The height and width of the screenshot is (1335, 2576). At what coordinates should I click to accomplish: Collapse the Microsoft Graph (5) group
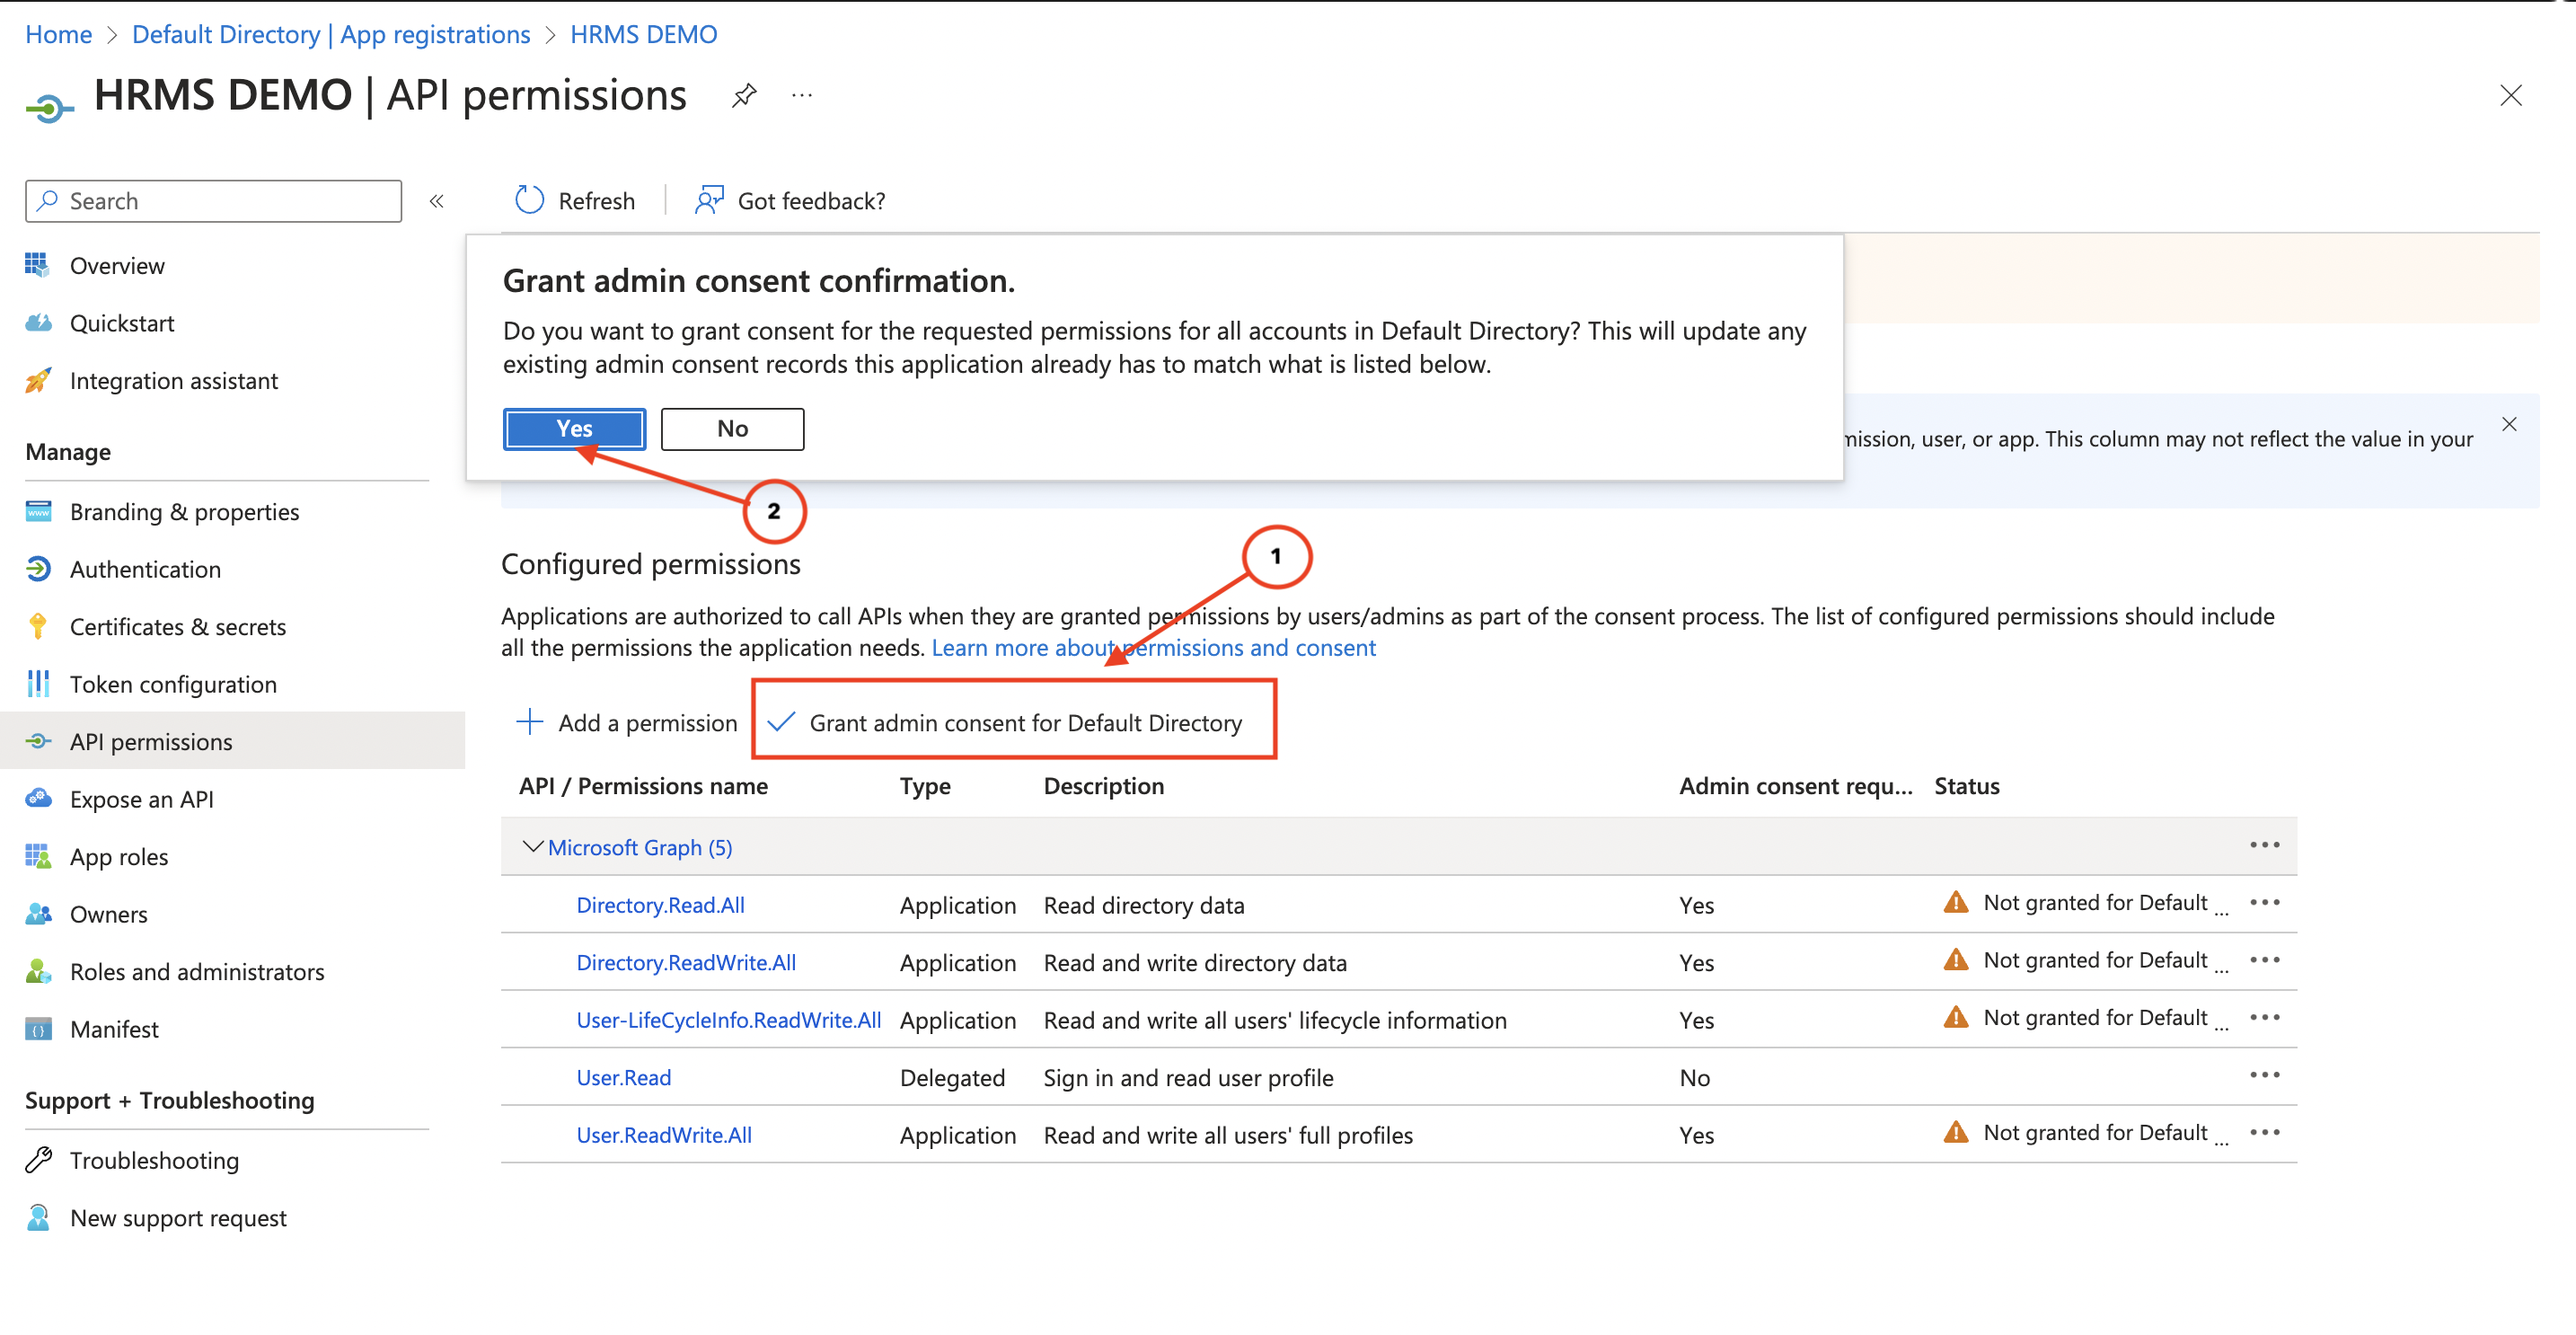[x=533, y=847]
